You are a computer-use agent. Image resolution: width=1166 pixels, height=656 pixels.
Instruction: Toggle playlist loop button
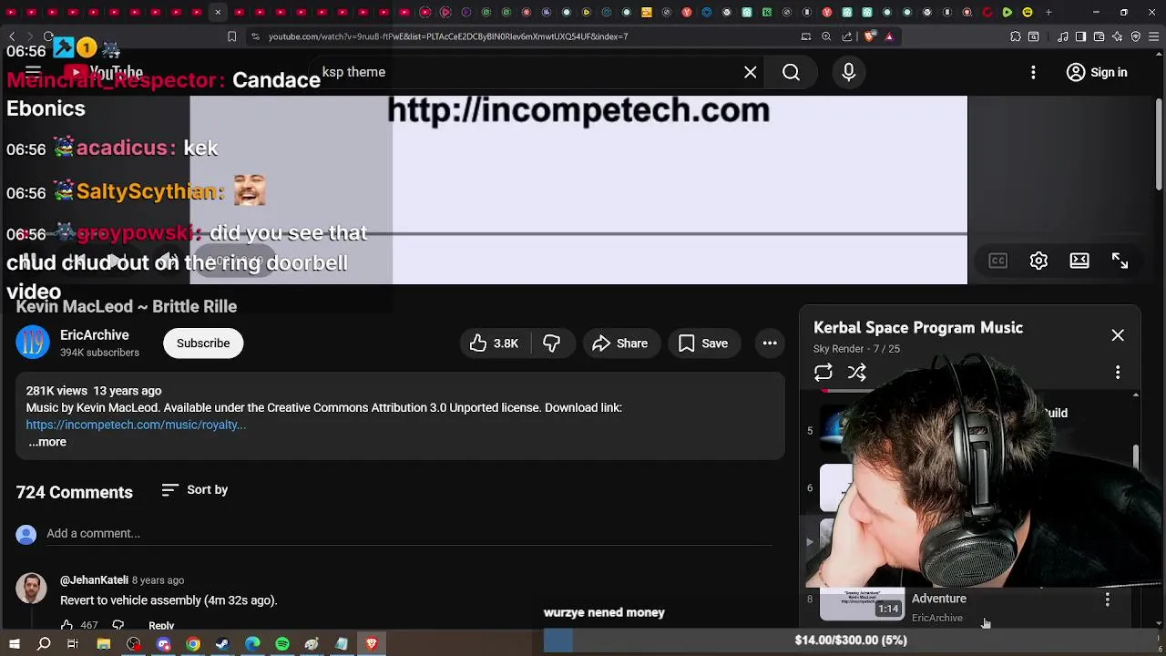(823, 373)
